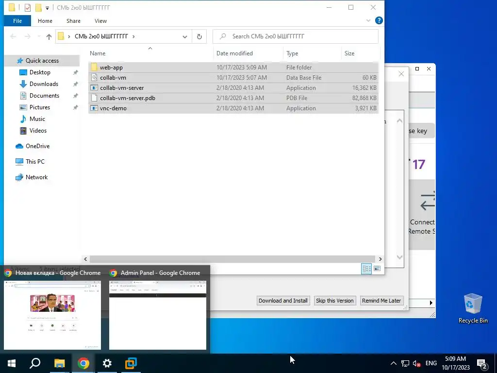Open Documents in navigation pane
497x373 pixels.
point(44,96)
